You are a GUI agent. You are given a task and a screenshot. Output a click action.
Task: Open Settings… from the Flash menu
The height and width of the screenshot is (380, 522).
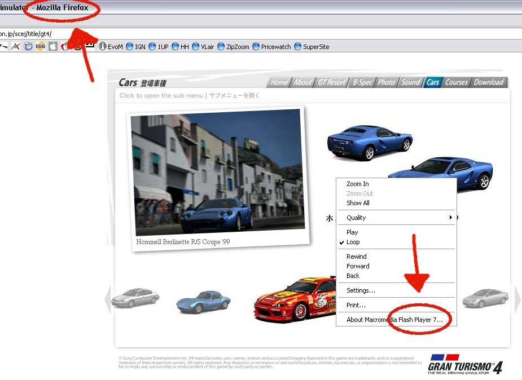(396, 290)
